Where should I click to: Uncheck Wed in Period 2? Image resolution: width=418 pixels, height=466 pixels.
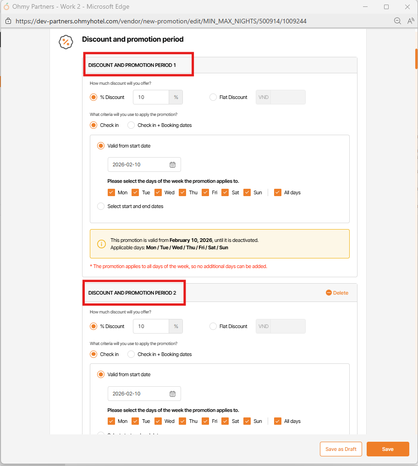158,421
